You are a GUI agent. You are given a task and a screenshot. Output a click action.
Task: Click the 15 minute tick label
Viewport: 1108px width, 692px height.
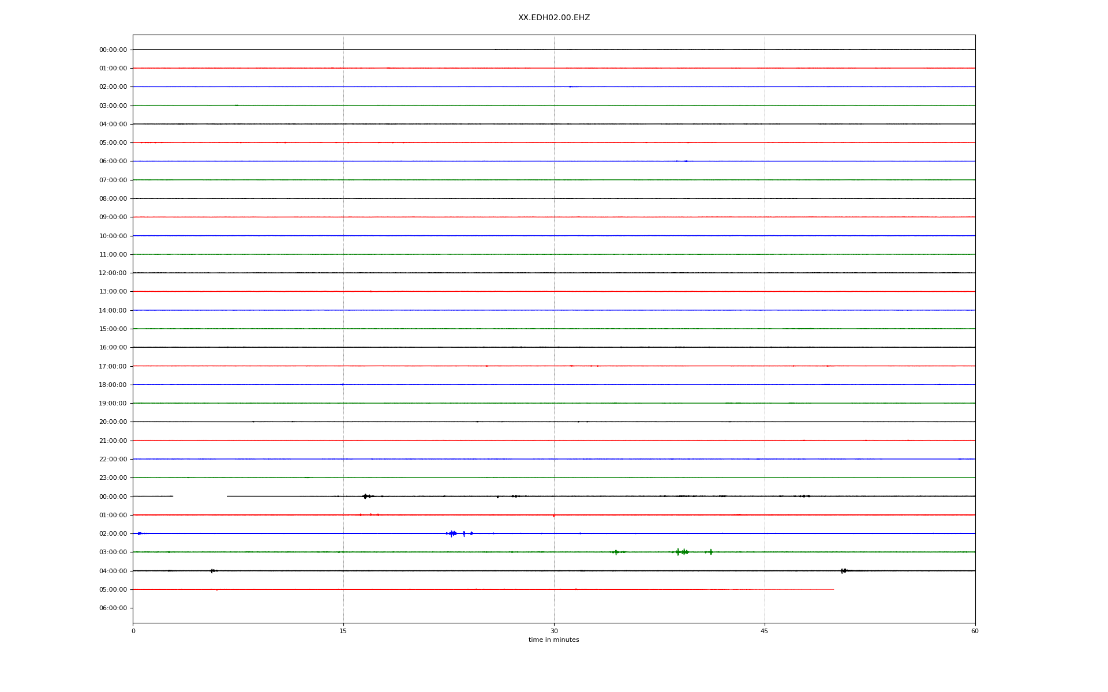[x=343, y=631]
